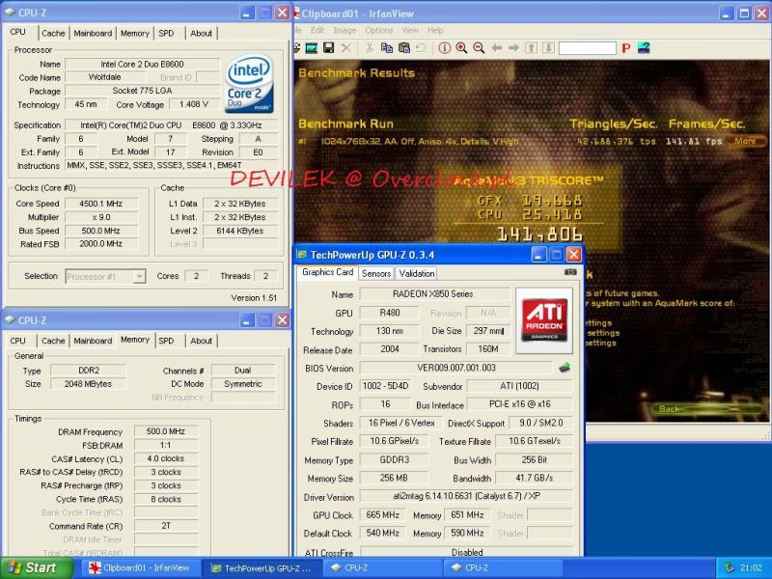772x579 pixels.
Task: Click the Zoom In magnifier icon
Action: 461,47
